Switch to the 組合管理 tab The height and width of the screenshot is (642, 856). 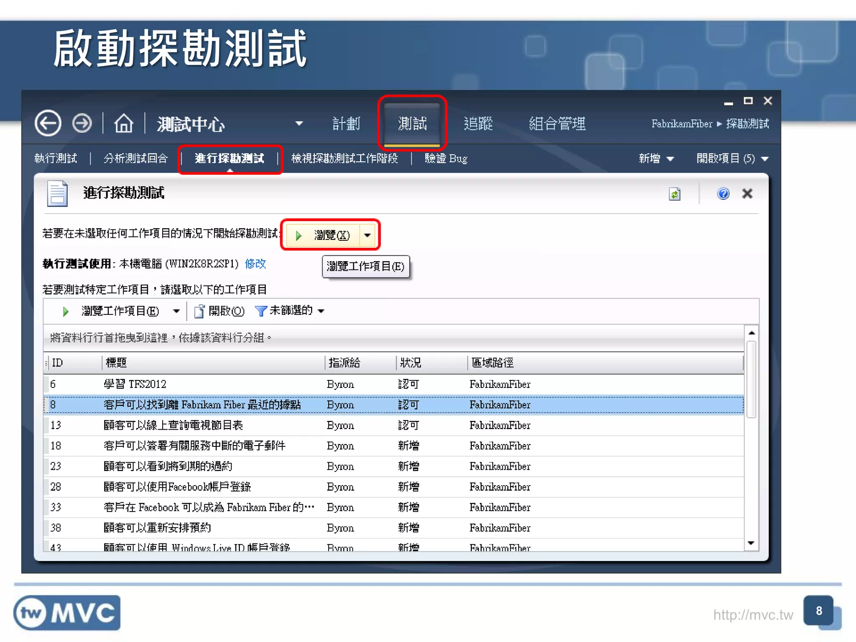[557, 124]
